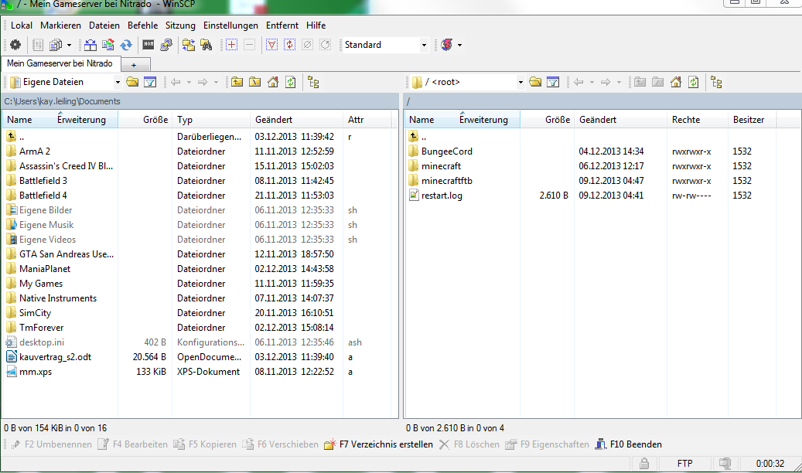This screenshot has width=802, height=473.
Task: Select the ArmA 2 folder
Action: point(34,151)
